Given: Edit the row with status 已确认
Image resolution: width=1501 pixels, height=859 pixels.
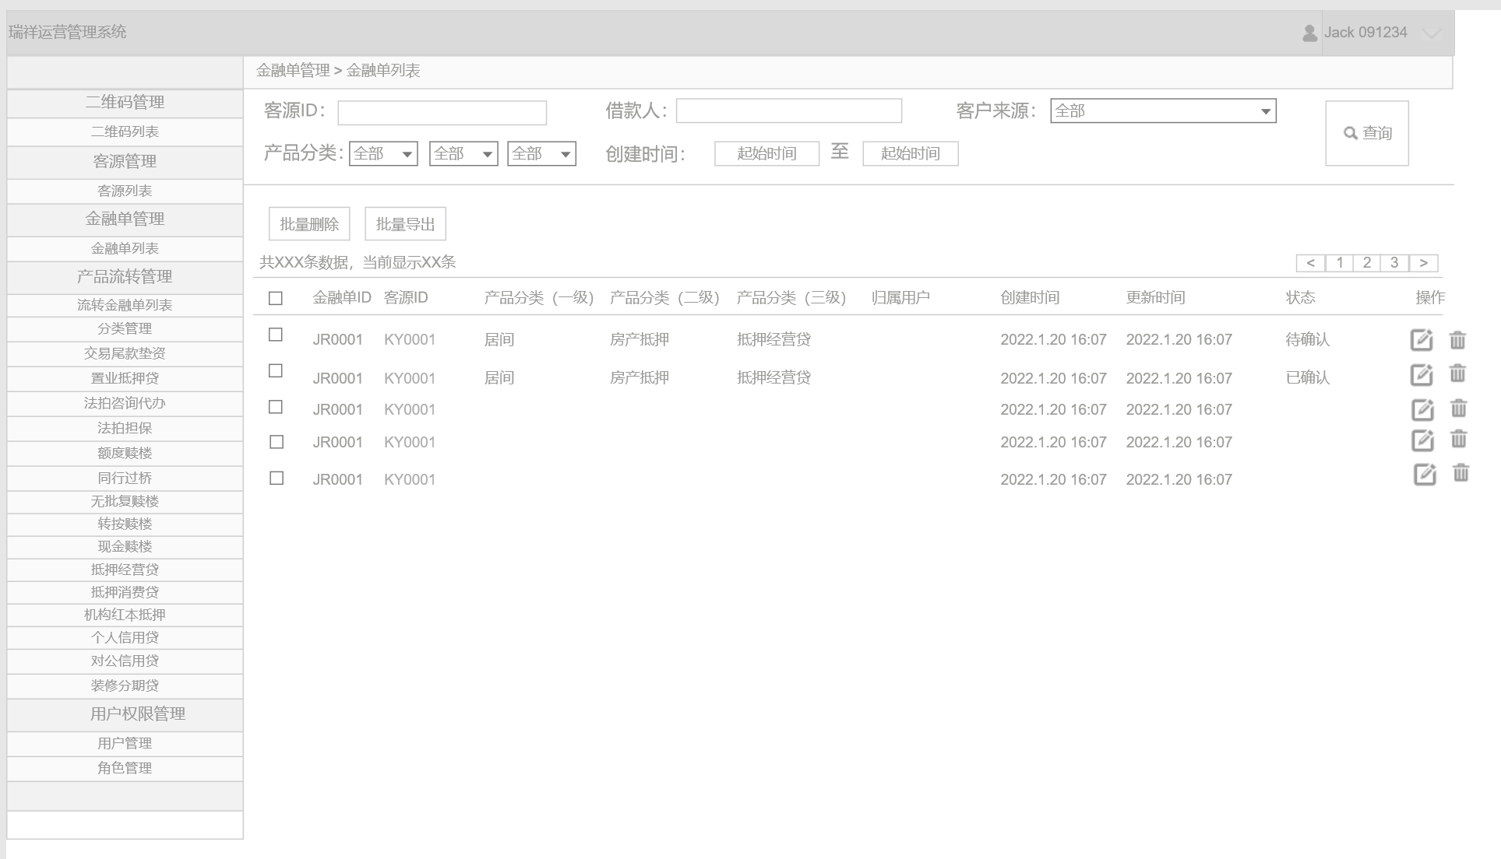Looking at the screenshot, I should click(1422, 375).
